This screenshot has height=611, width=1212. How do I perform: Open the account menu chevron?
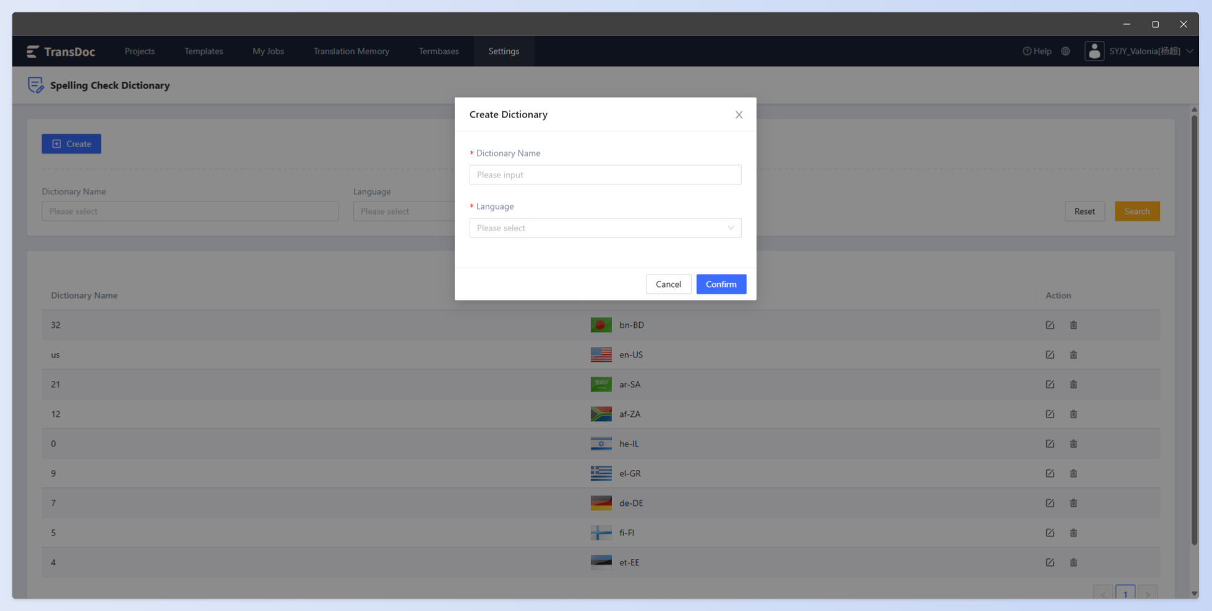[1190, 51]
